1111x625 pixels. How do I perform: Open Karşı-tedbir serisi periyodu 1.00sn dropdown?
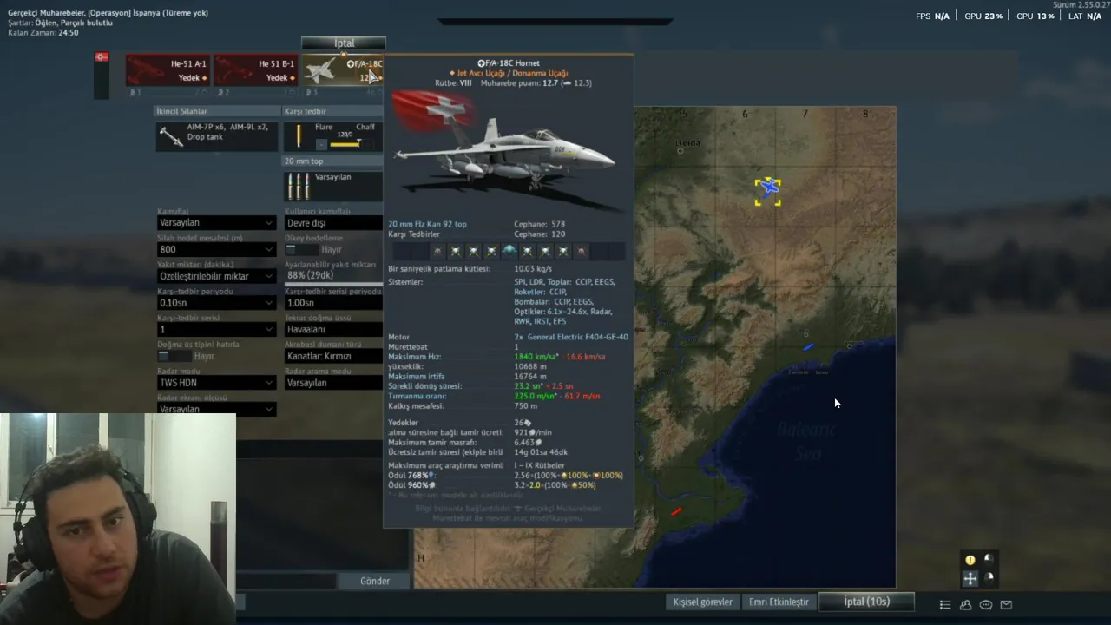point(333,303)
